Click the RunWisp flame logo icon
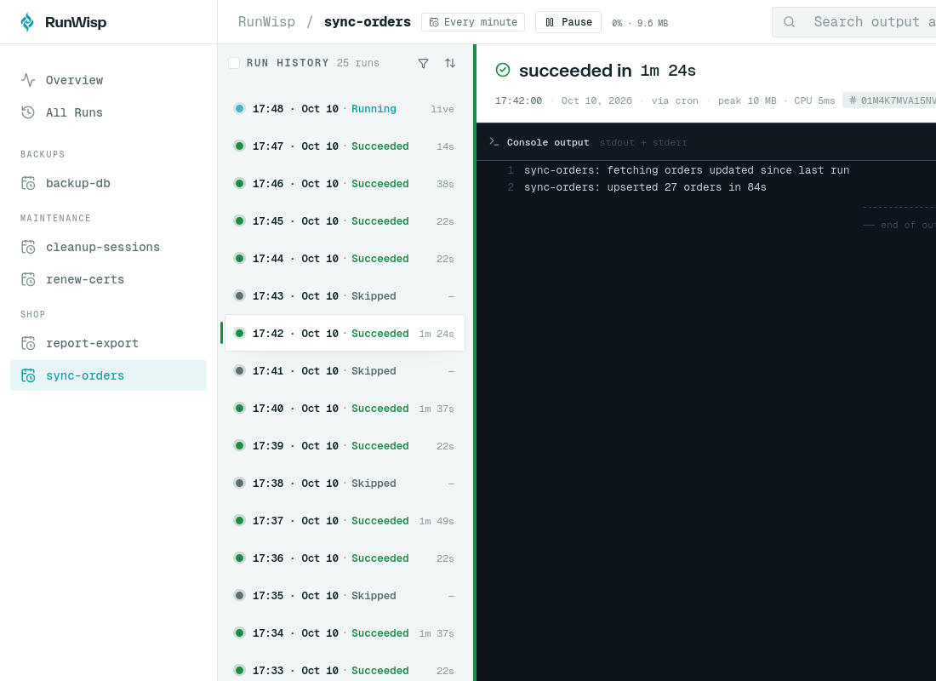 (27, 22)
